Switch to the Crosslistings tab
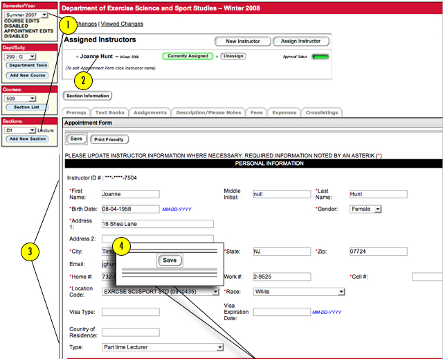Viewport: 443px width, 359px height. click(x=322, y=112)
